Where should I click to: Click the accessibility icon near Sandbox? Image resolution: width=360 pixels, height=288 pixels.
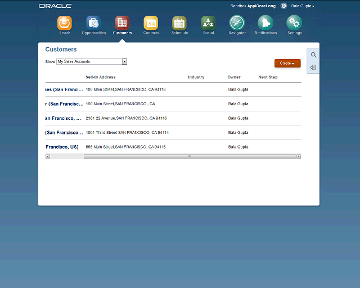tap(283, 6)
